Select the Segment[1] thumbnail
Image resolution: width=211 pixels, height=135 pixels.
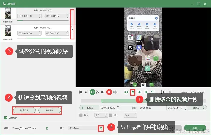8,13
